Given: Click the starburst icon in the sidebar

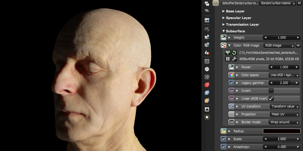Looking at the screenshot, I should (x=207, y=117).
